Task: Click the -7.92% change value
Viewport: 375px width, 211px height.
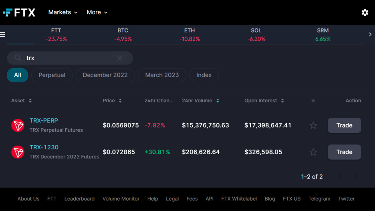Action: (155, 125)
